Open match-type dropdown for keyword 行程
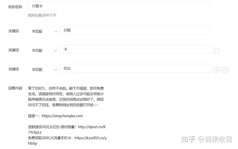Screen dimensions: 238x149 pos(44,31)
